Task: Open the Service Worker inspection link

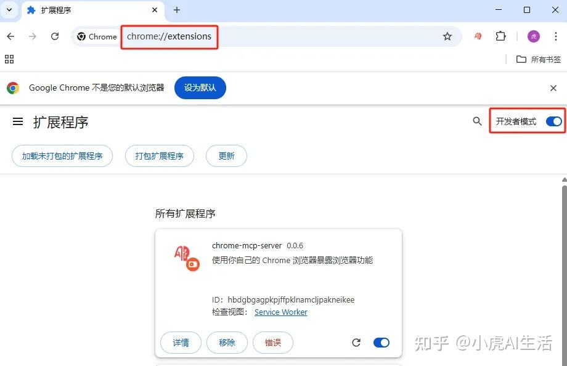Action: coord(280,312)
